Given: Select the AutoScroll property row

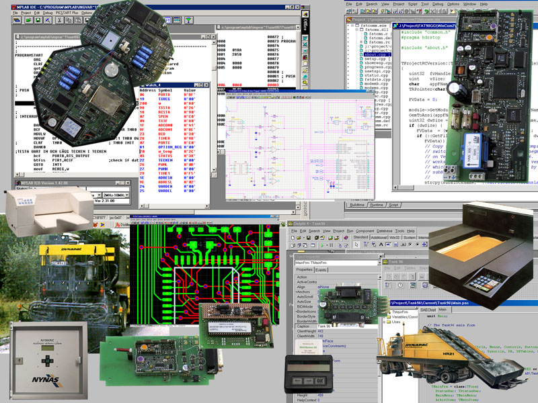Looking at the screenshot, I should click(305, 297).
